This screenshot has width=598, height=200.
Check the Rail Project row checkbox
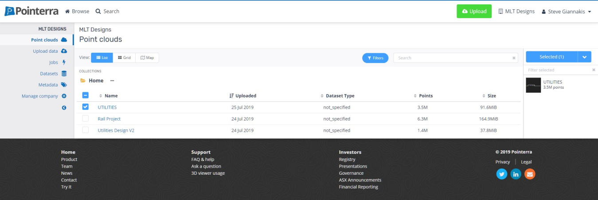coord(86,119)
